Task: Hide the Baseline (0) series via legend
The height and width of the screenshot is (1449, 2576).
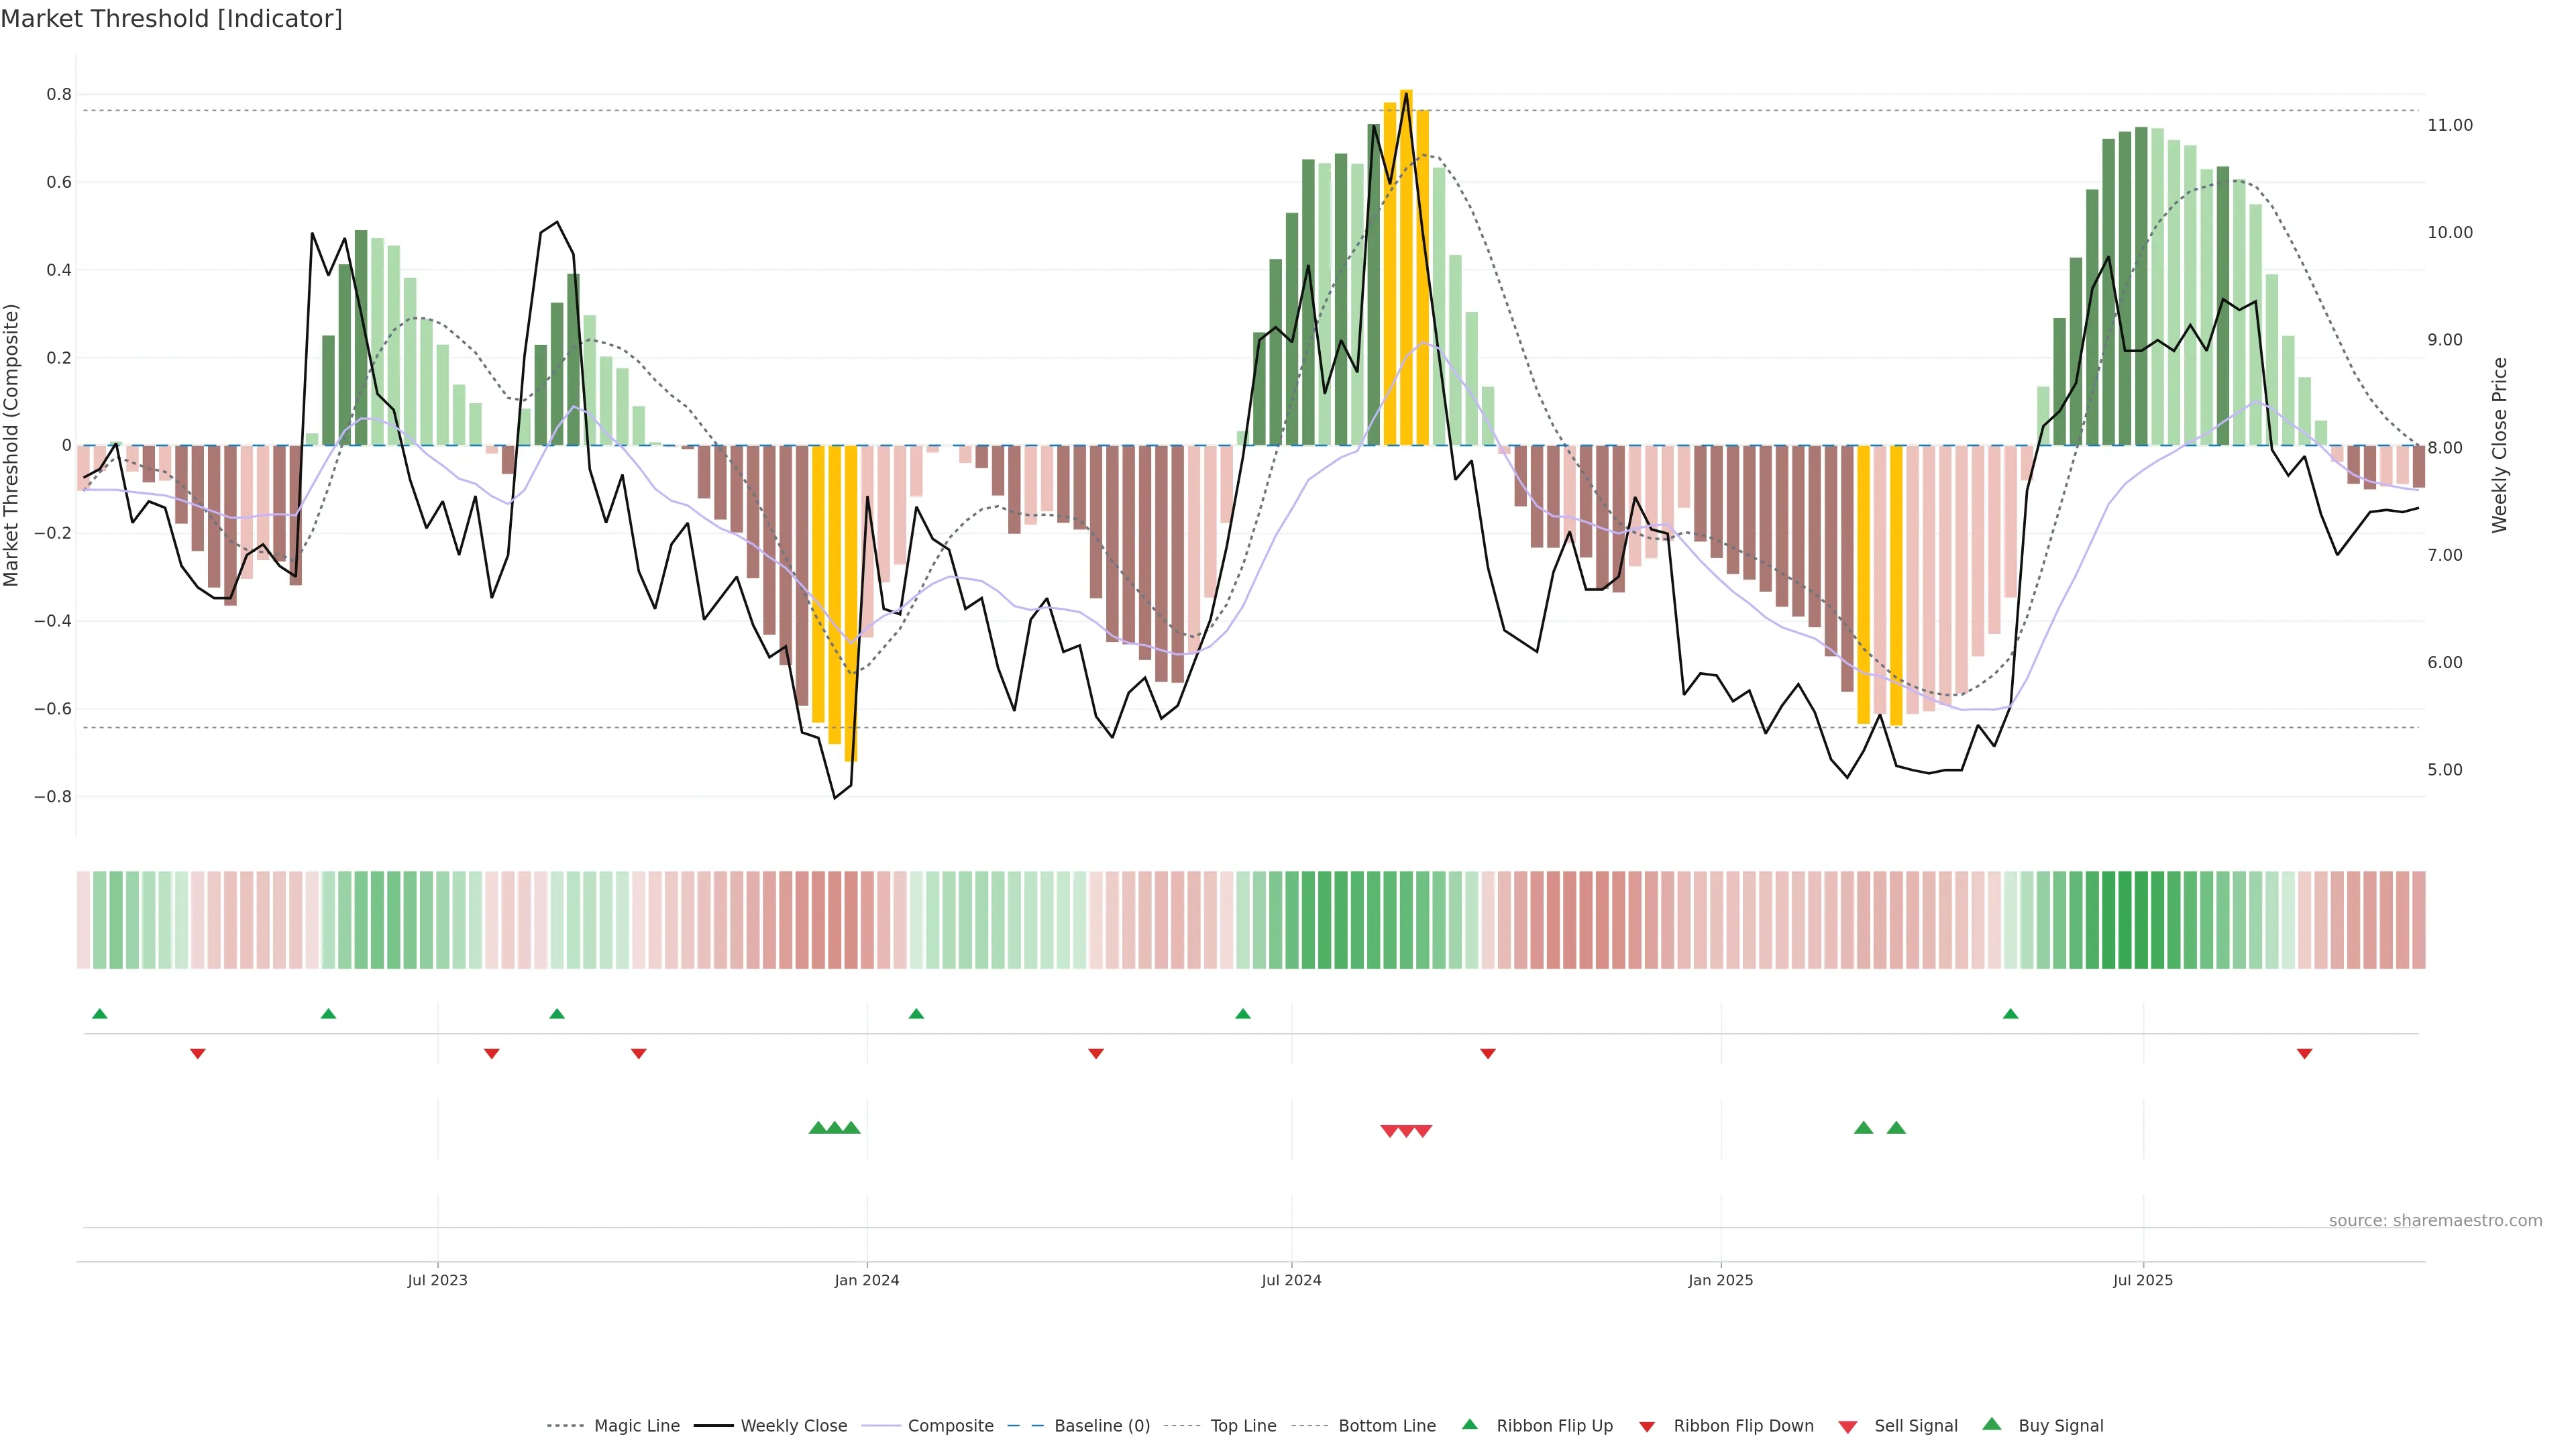Action: [1101, 1426]
